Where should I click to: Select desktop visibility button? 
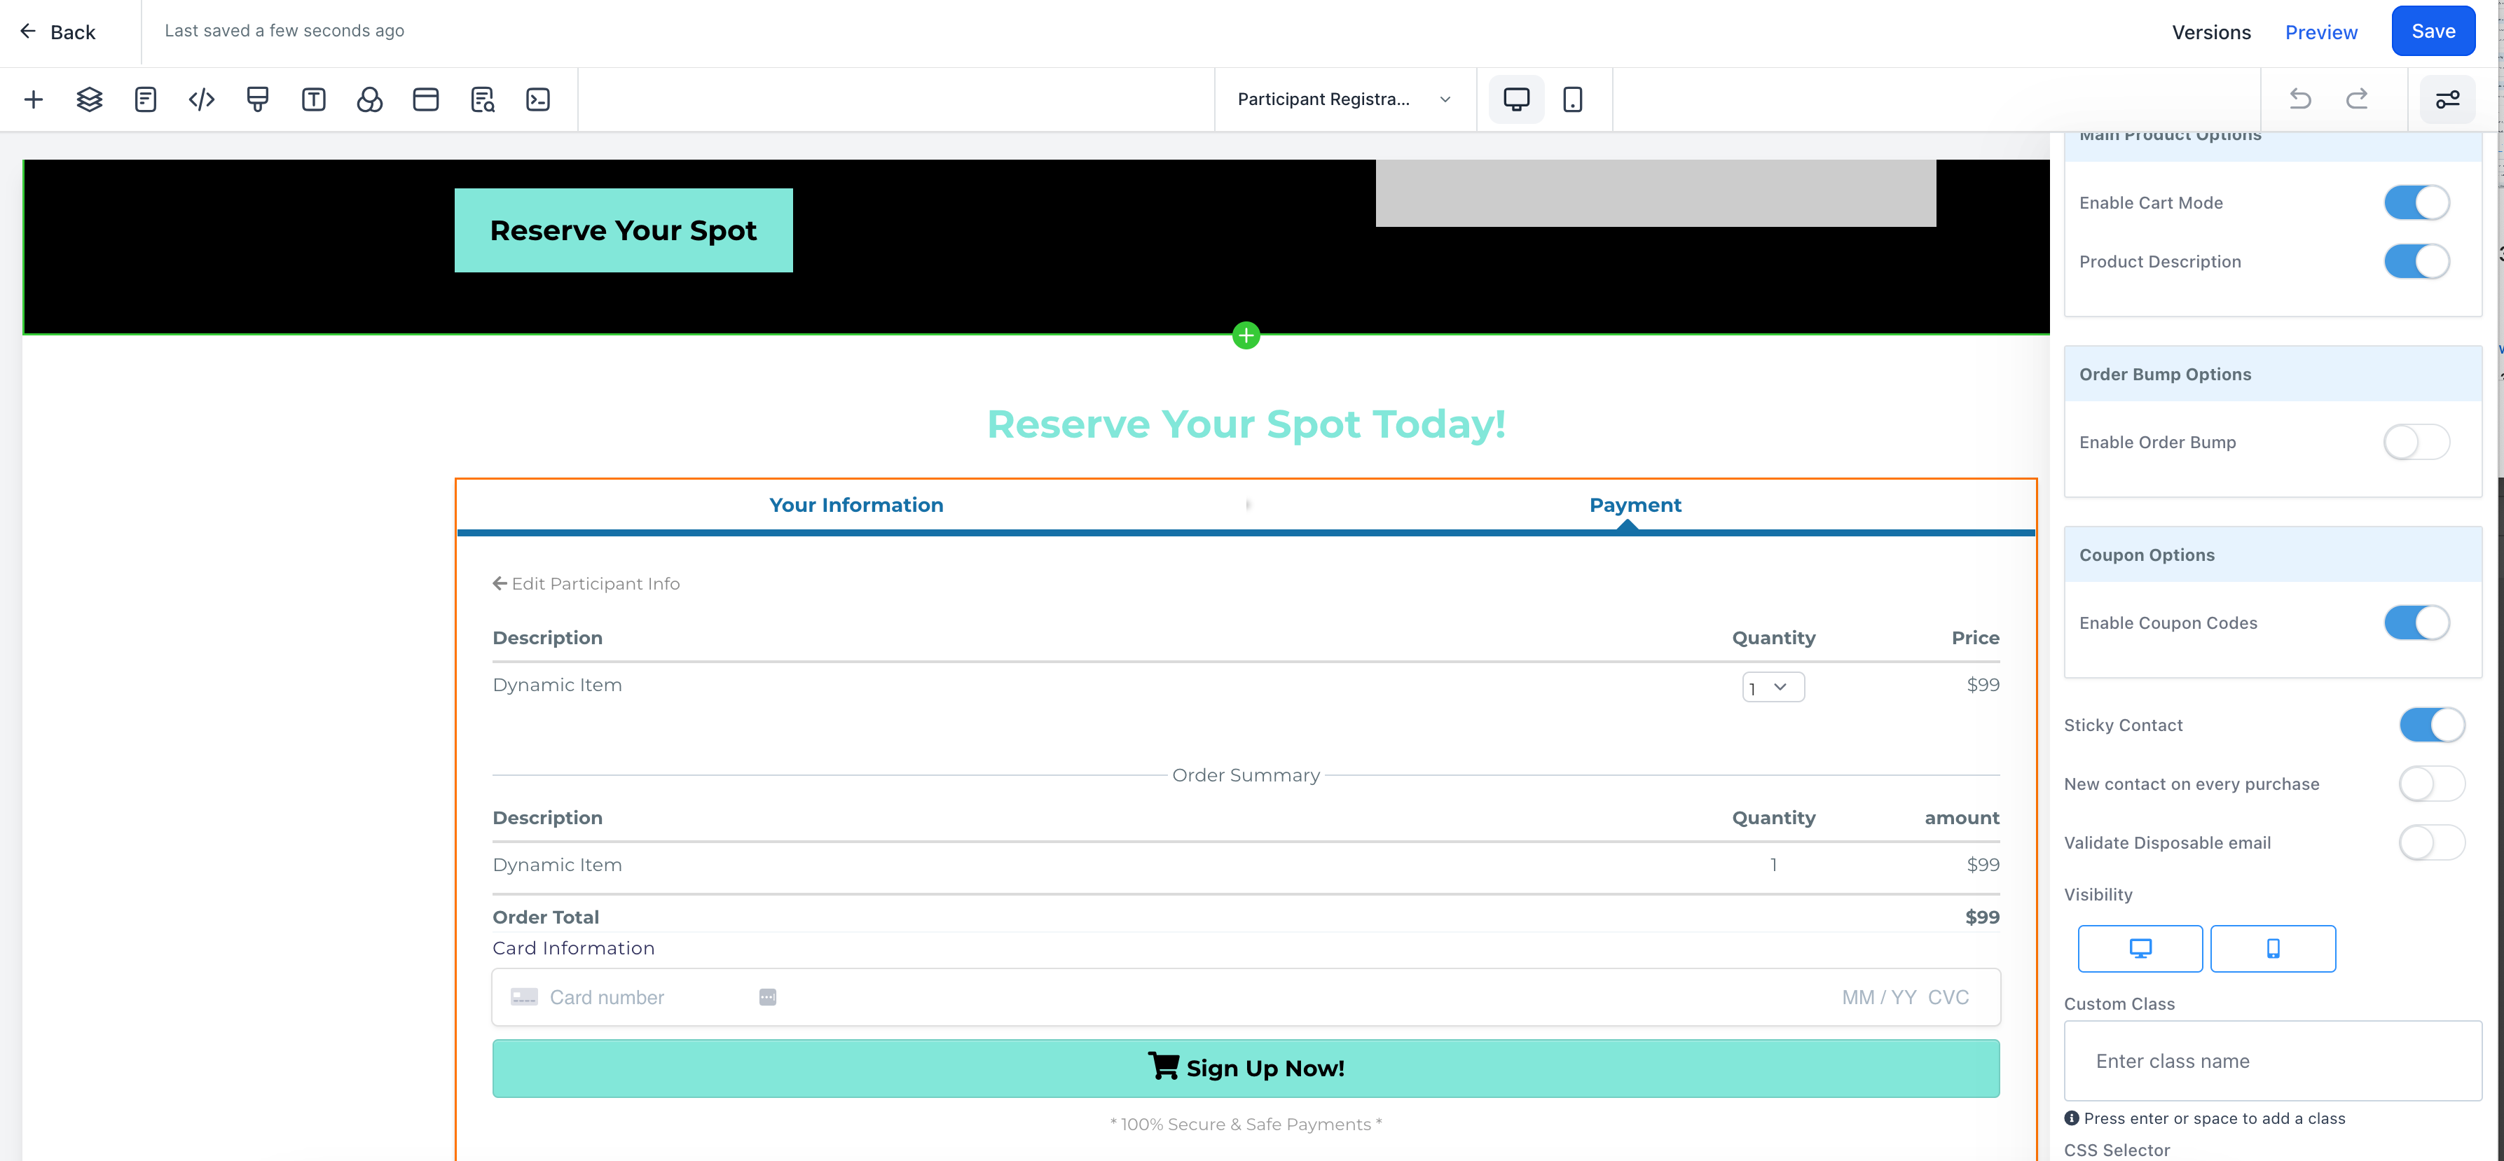[2140, 948]
